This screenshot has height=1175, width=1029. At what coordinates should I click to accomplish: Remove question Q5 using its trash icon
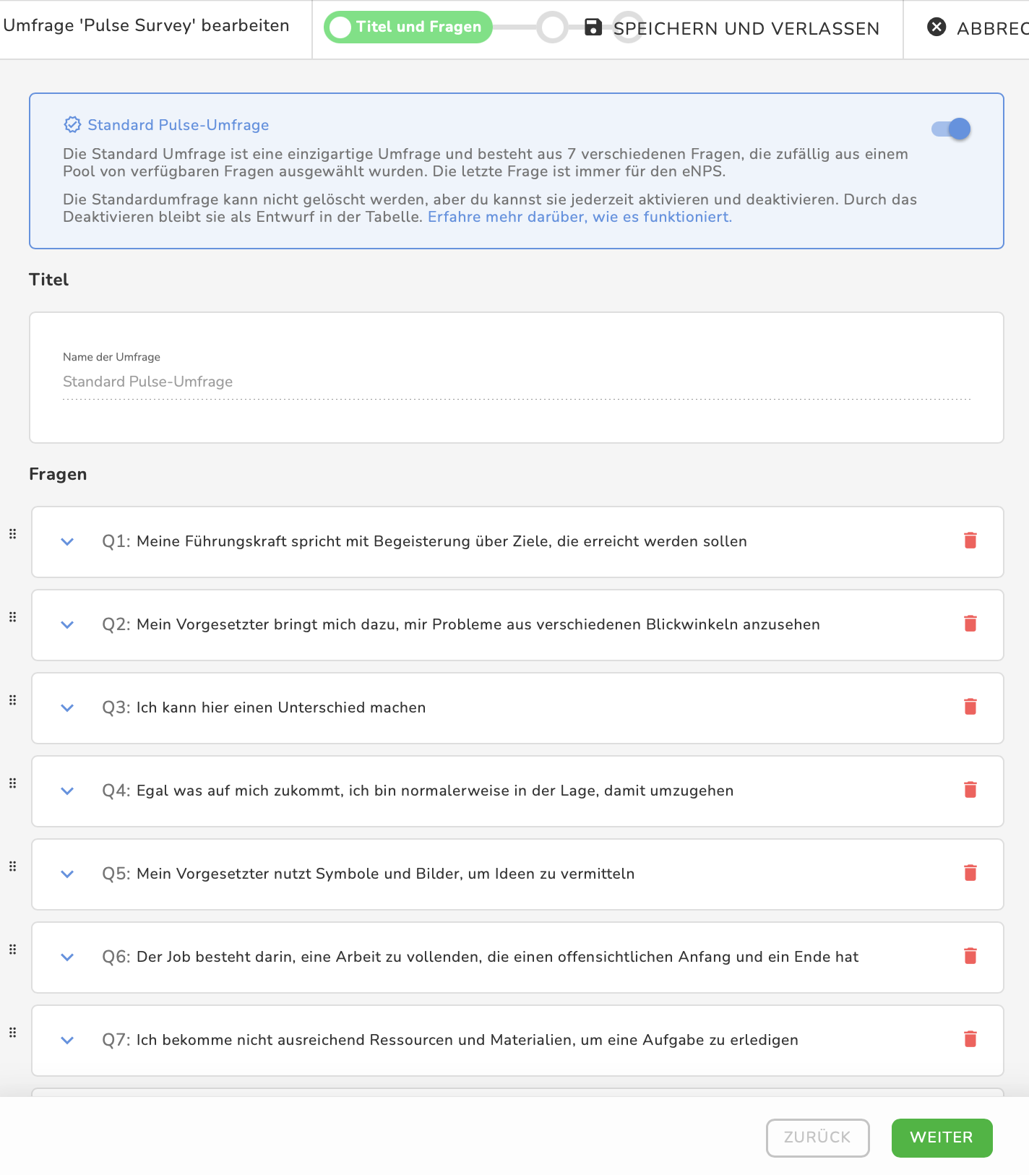click(970, 873)
